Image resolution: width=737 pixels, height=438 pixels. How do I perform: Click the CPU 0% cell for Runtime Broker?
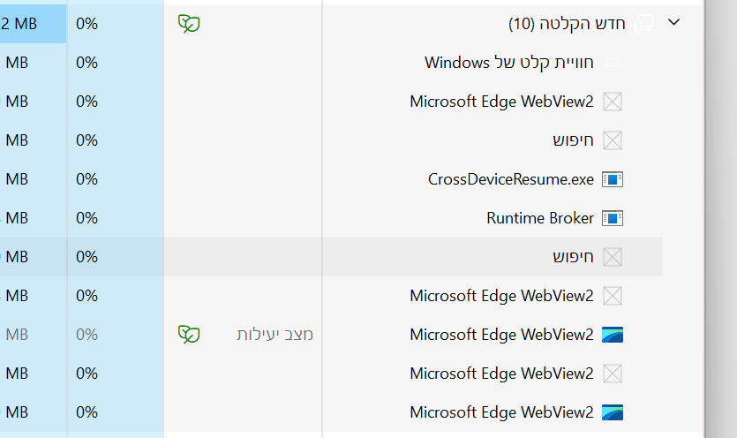point(86,218)
